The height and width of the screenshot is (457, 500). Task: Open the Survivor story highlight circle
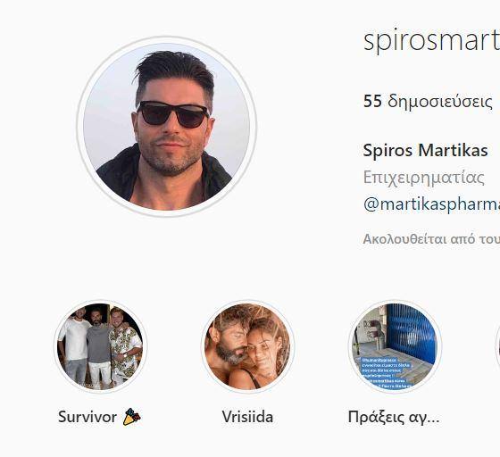point(100,346)
